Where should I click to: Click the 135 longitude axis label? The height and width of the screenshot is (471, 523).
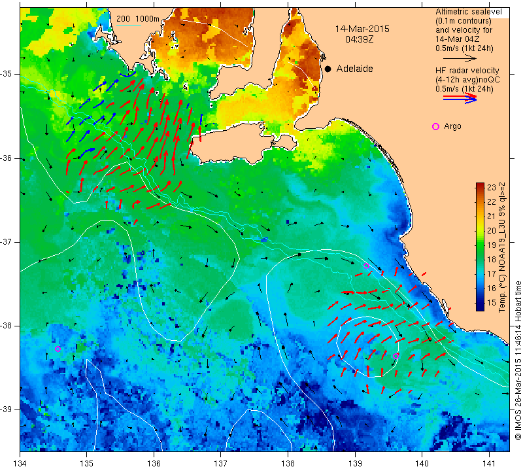tap(87, 463)
